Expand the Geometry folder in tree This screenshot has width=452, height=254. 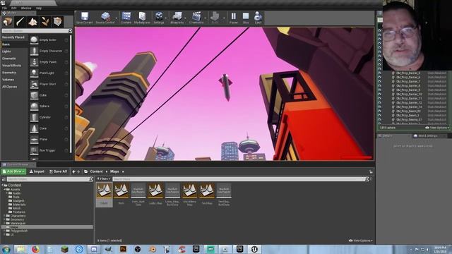tap(5, 219)
